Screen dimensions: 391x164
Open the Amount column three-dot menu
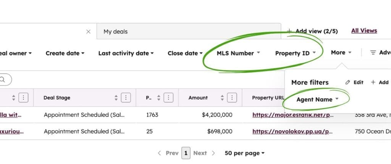click(231, 98)
